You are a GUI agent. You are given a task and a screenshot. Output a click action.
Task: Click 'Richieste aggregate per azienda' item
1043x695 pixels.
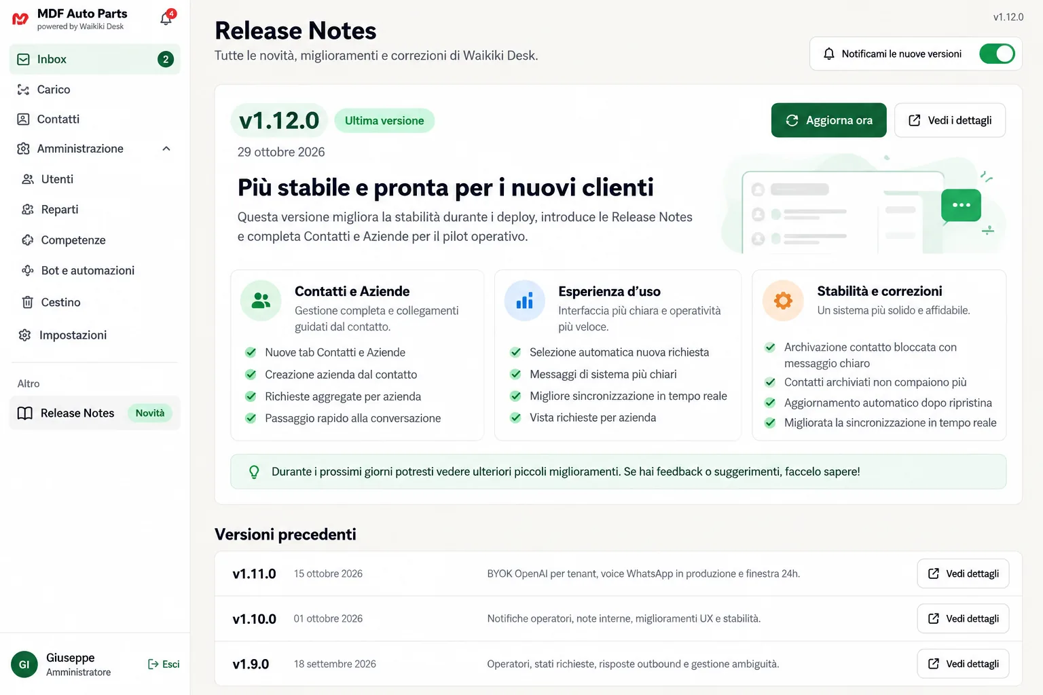coord(343,396)
